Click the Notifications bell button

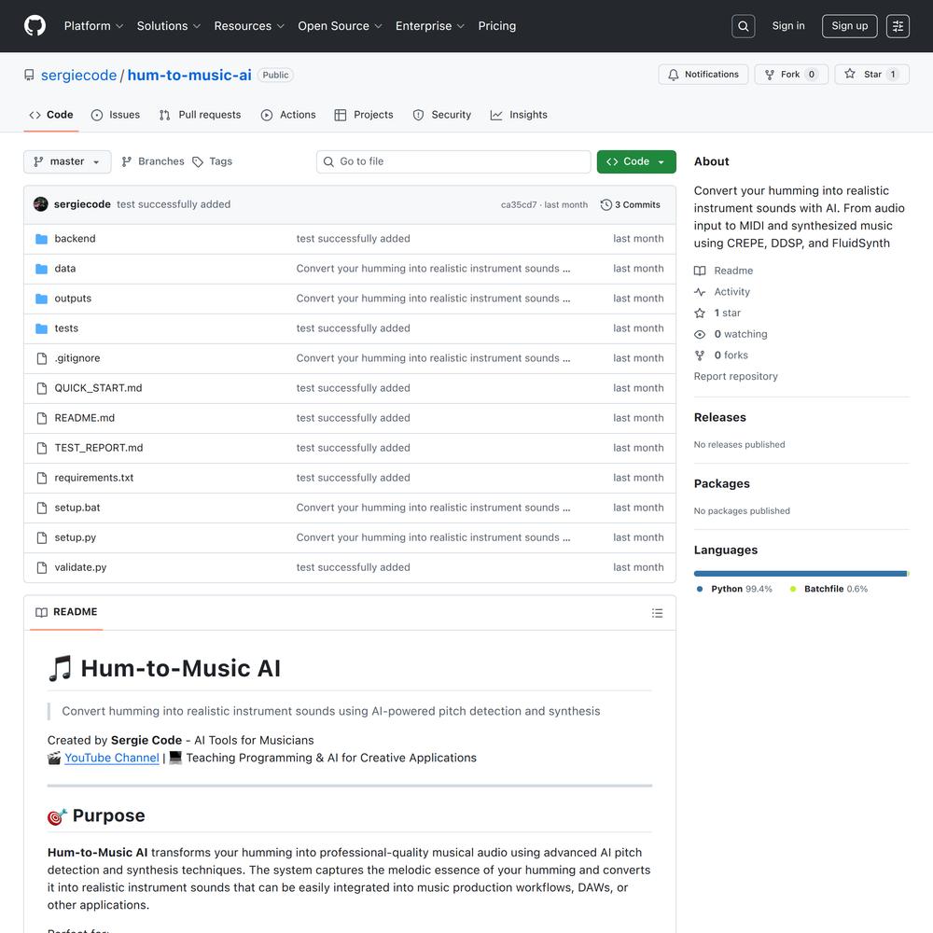pos(703,75)
